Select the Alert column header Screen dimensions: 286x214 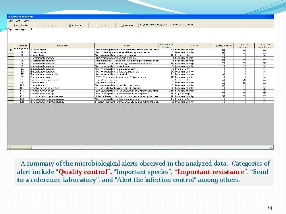click(x=127, y=46)
